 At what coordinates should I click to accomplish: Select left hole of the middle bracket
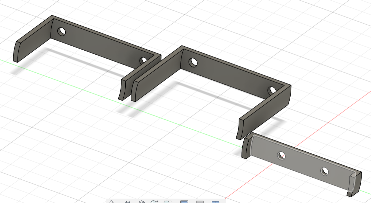[x=193, y=62]
